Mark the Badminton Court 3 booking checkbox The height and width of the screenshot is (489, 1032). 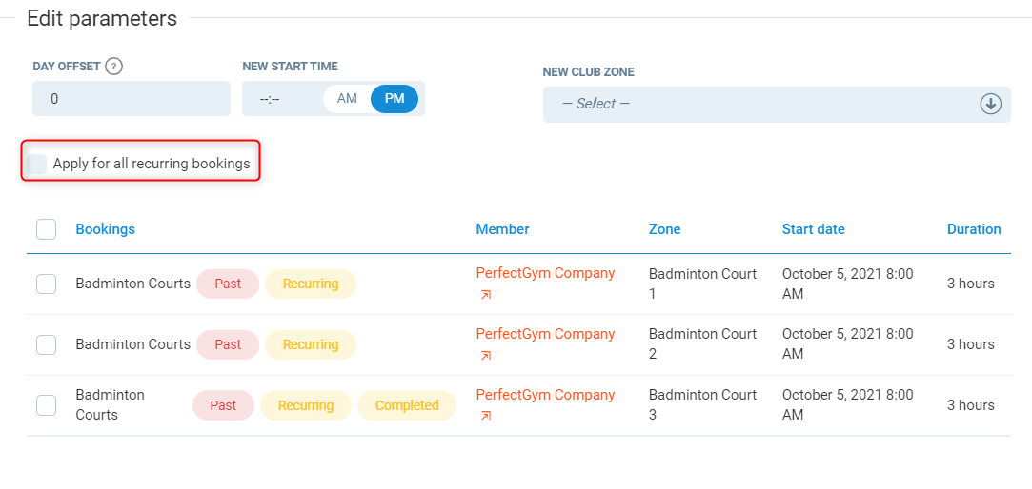(x=46, y=405)
